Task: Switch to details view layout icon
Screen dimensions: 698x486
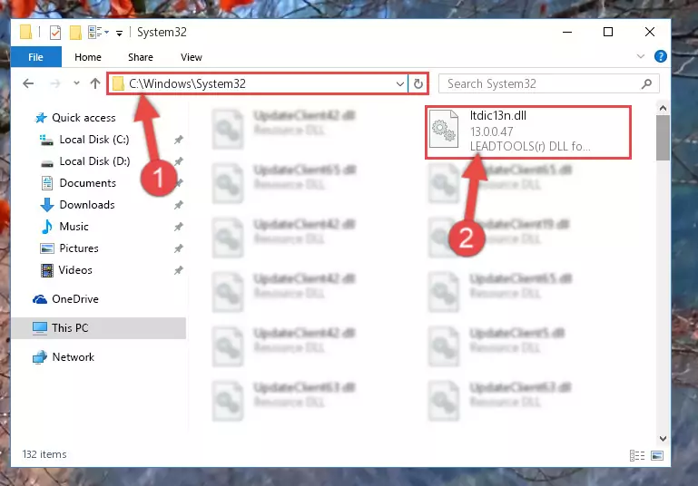Action: [637, 455]
